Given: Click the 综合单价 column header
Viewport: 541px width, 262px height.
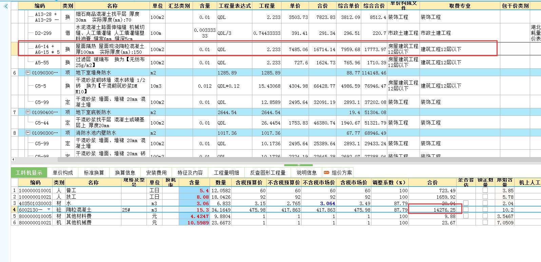Looking at the screenshot, I should coord(349,6).
